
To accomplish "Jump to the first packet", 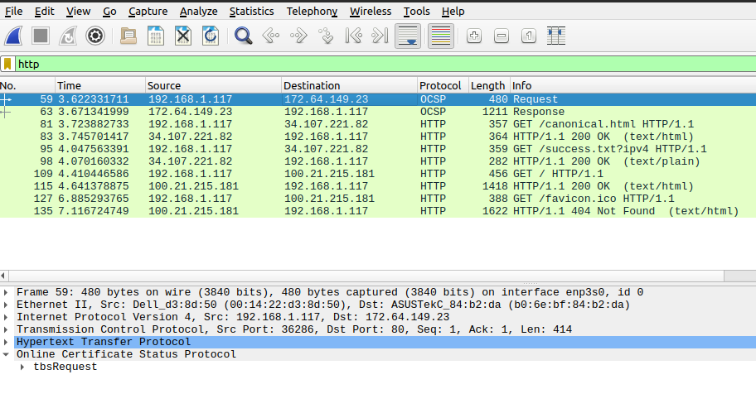I will click(353, 36).
